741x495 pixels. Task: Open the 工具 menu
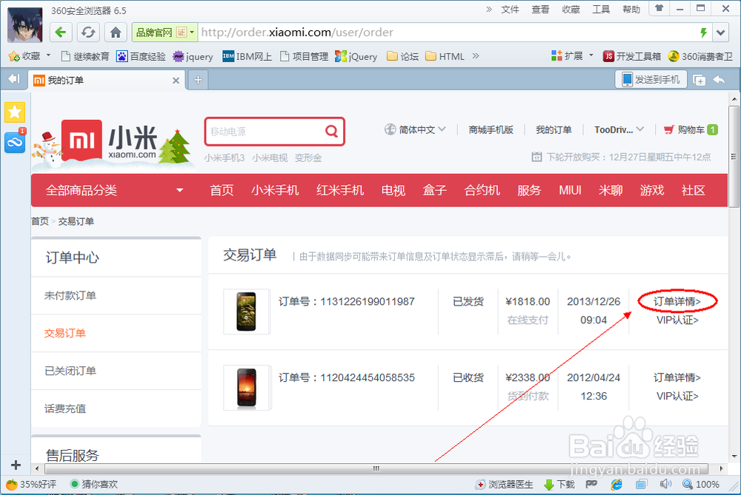601,10
